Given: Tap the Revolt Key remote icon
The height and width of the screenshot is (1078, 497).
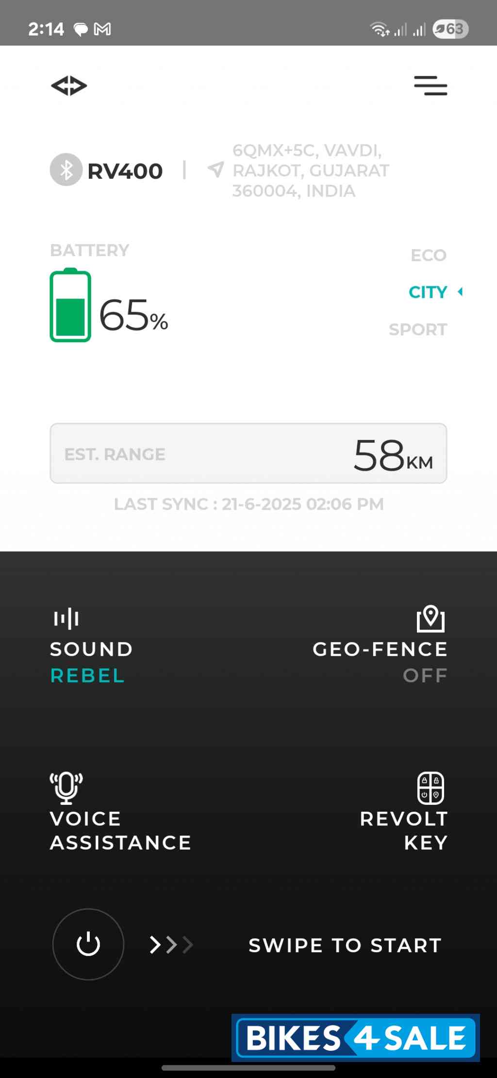Looking at the screenshot, I should tap(431, 788).
